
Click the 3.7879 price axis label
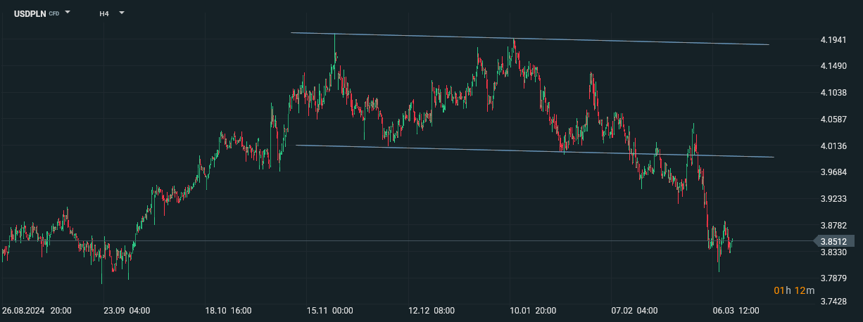[x=833, y=279]
